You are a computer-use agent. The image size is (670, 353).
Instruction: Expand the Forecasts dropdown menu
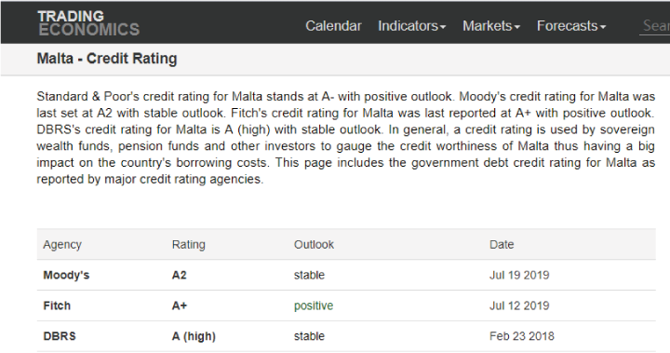coord(571,26)
